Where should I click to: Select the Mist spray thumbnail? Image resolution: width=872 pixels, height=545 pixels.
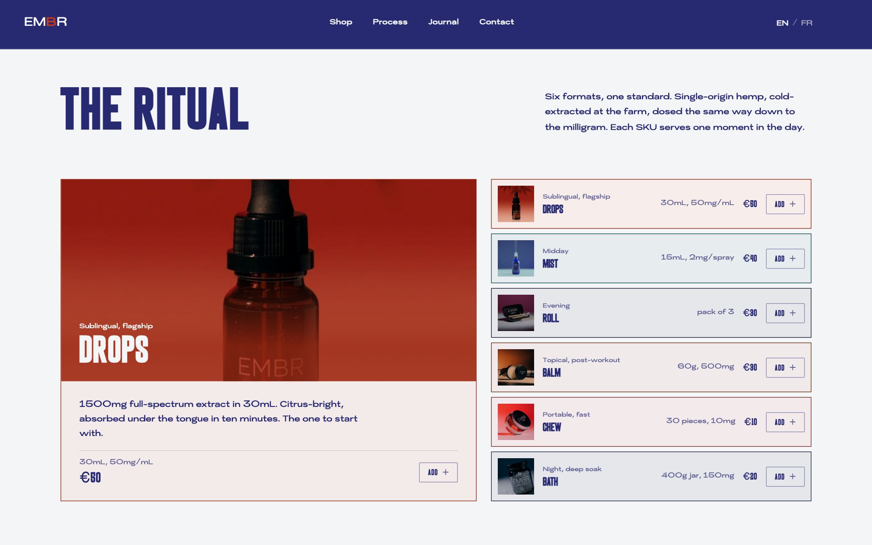coord(516,258)
